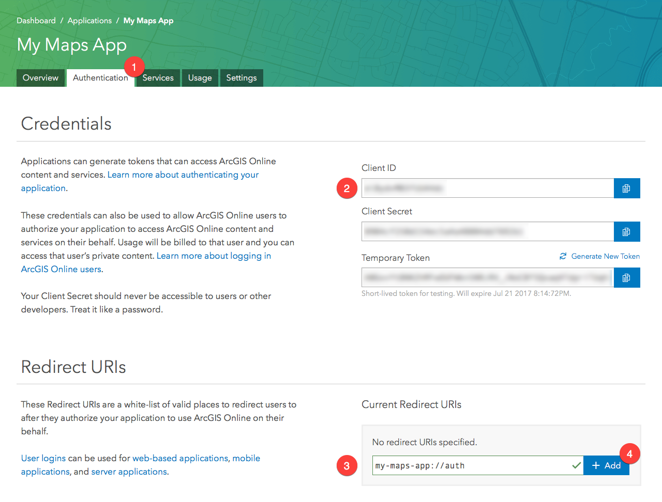662x502 pixels.
Task: Click the my-maps-app://auth redirect URI field
Action: point(478,465)
